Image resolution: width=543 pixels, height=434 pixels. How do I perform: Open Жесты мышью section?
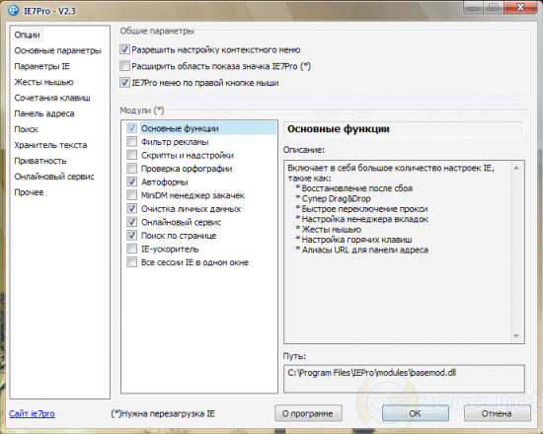click(43, 82)
